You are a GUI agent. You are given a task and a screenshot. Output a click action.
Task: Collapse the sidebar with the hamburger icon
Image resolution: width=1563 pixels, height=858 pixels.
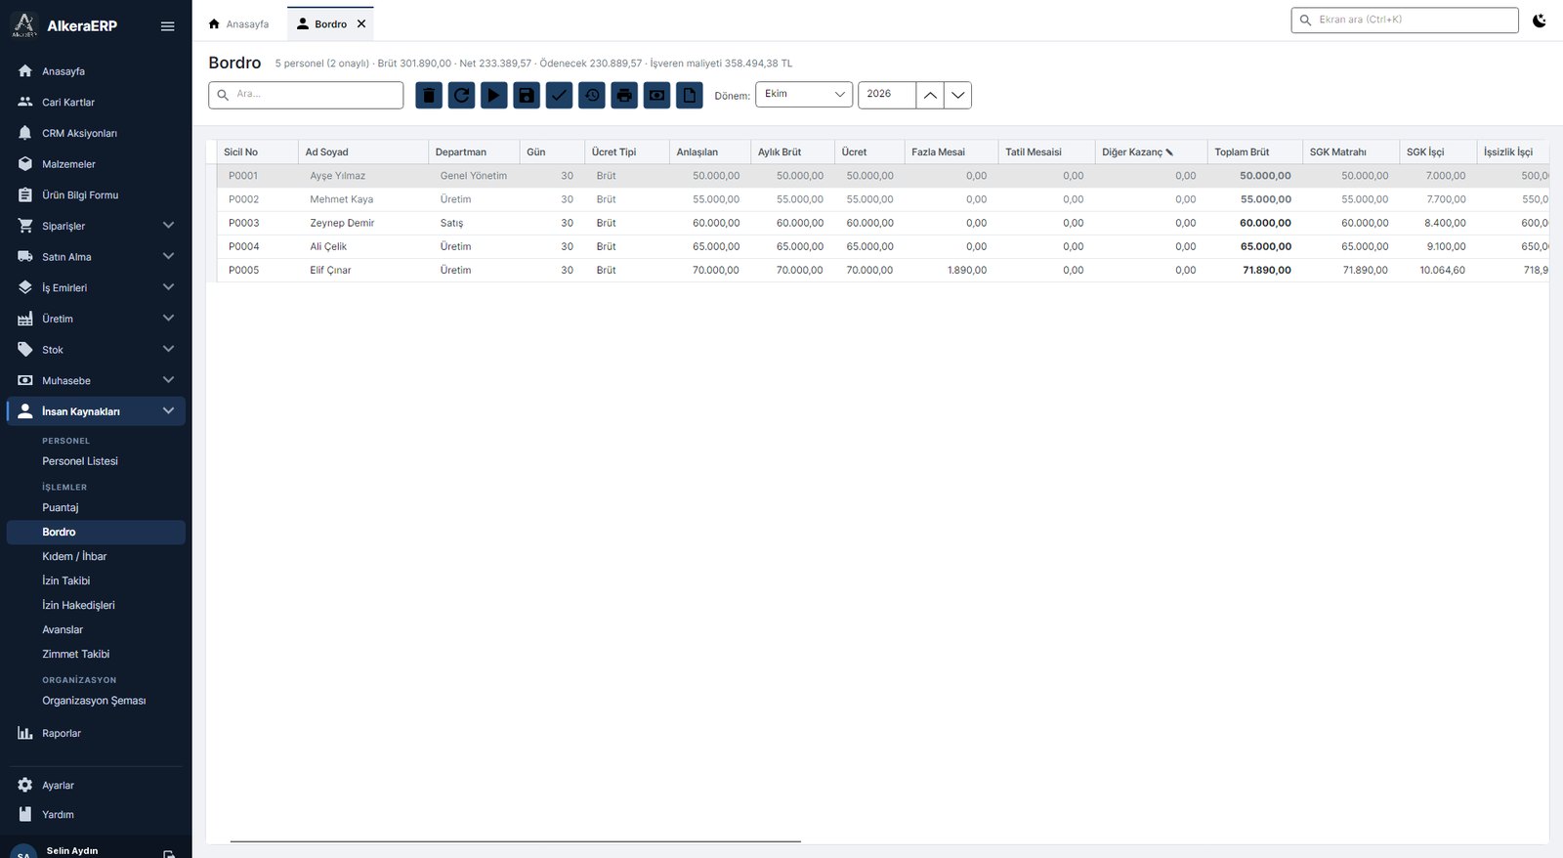pos(168,26)
